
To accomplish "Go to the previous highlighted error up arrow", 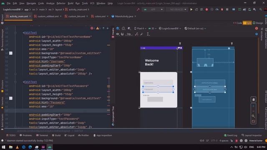I will tap(103, 28).
